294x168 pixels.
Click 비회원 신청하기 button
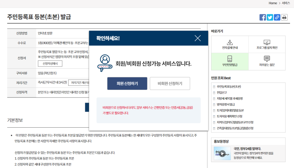[x=170, y=84]
